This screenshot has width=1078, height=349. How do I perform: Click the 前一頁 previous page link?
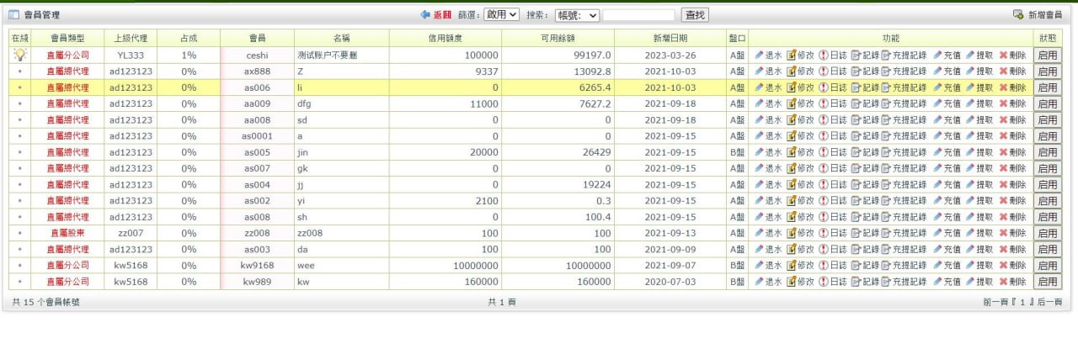(x=995, y=302)
